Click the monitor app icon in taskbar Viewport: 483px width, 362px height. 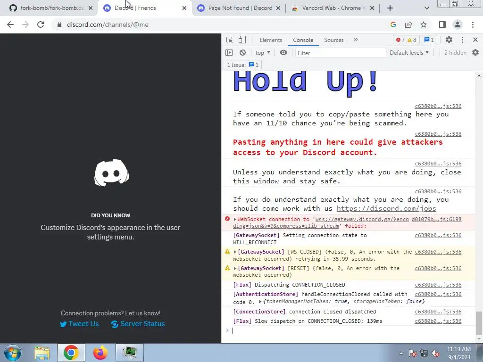tap(130, 353)
